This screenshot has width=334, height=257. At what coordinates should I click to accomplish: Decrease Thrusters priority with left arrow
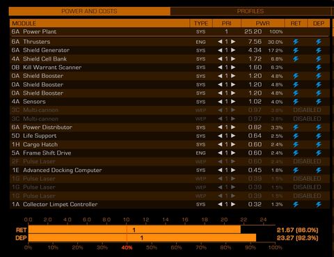[x=220, y=42]
